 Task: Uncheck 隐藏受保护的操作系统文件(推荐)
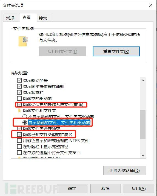19,104
